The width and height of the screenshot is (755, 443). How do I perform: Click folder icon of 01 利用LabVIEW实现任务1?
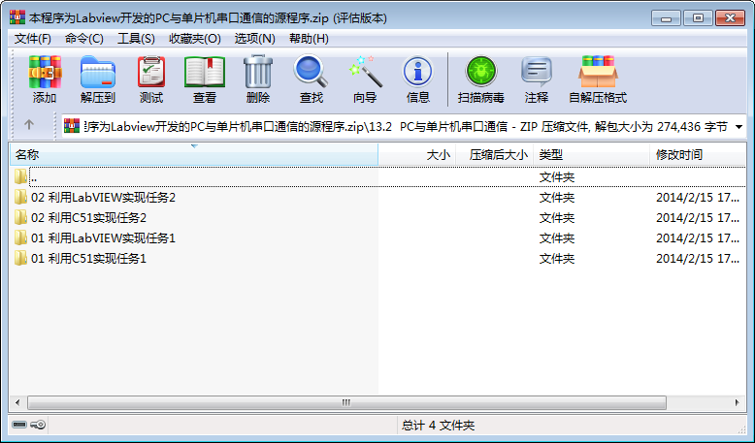point(20,237)
